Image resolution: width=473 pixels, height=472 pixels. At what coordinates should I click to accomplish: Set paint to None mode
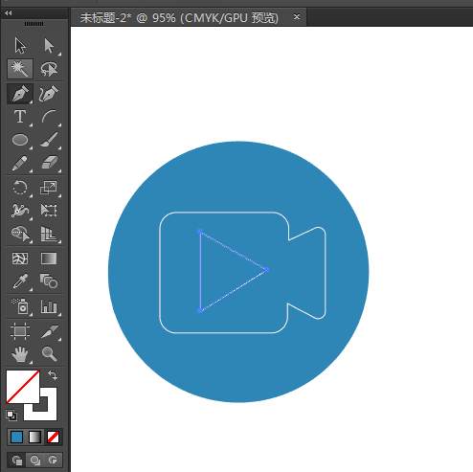53,437
